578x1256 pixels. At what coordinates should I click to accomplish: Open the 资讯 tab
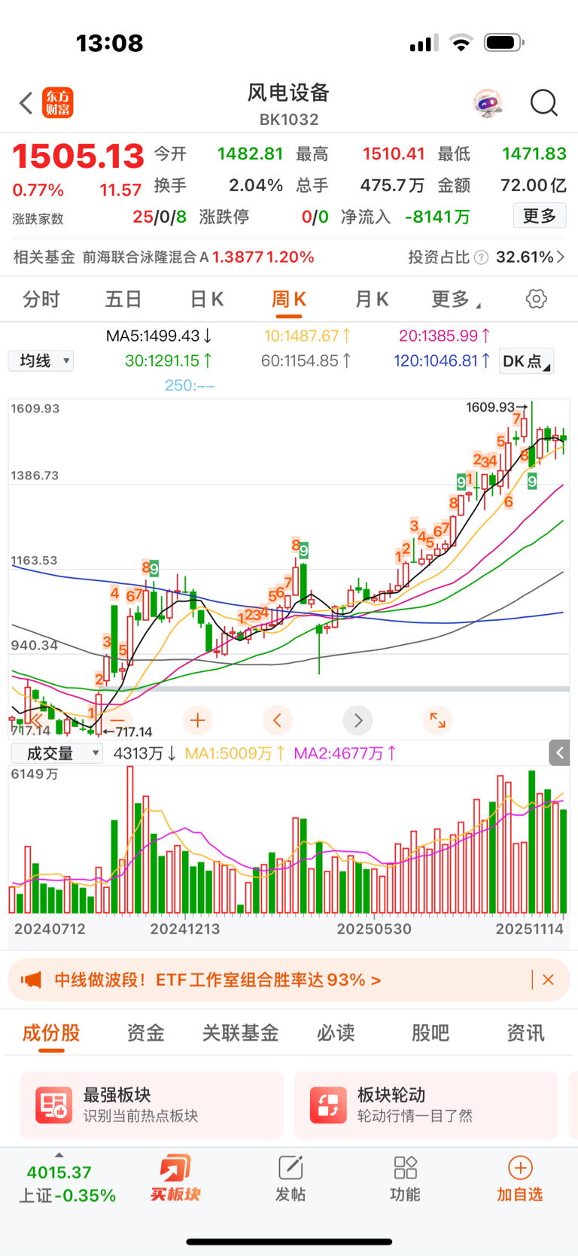click(525, 1033)
